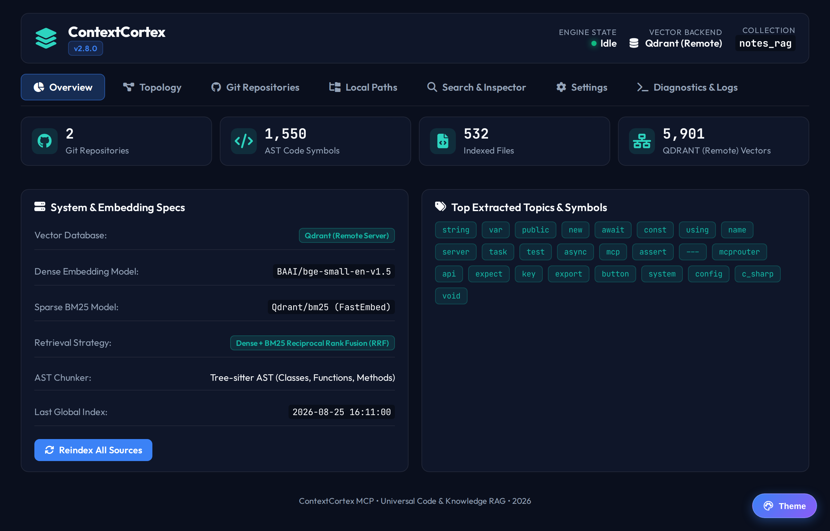This screenshot has height=531, width=830.
Task: Click the Reindex All Sources button
Action: (93, 450)
